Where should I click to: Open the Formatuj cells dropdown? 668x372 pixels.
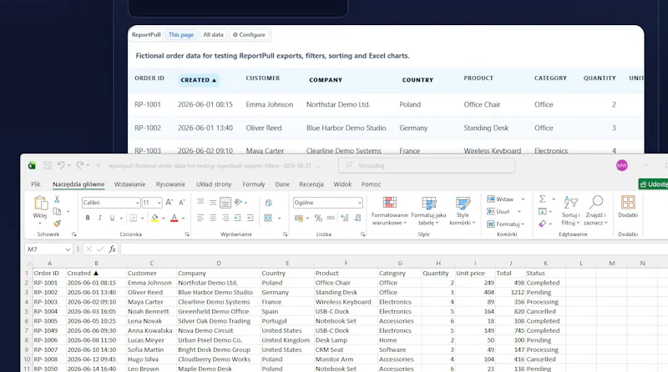(x=506, y=224)
